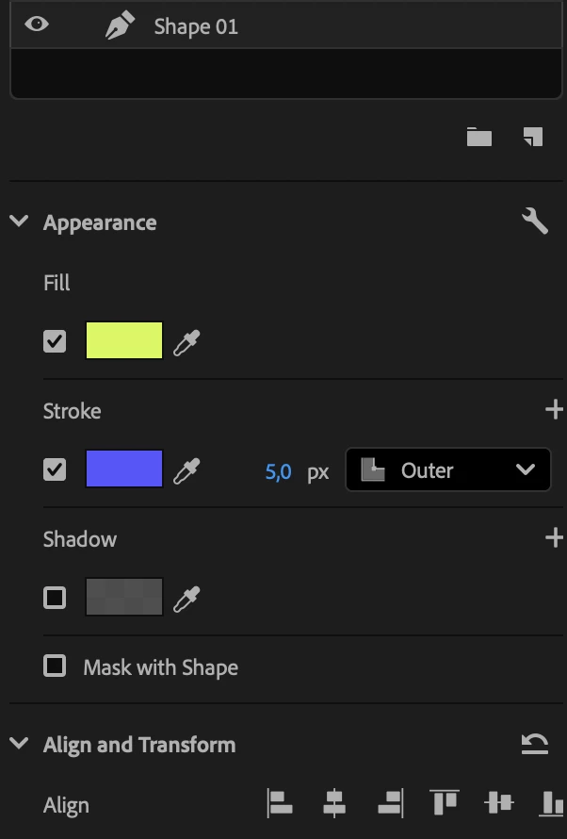Align shape to left edge
The image size is (567, 839).
(x=280, y=804)
